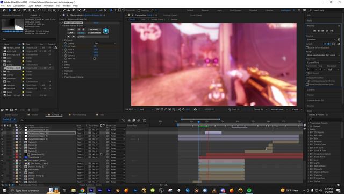This screenshot has height=194, width=344.
Task: Click the Effects & Presets search field
Action: point(325,119)
